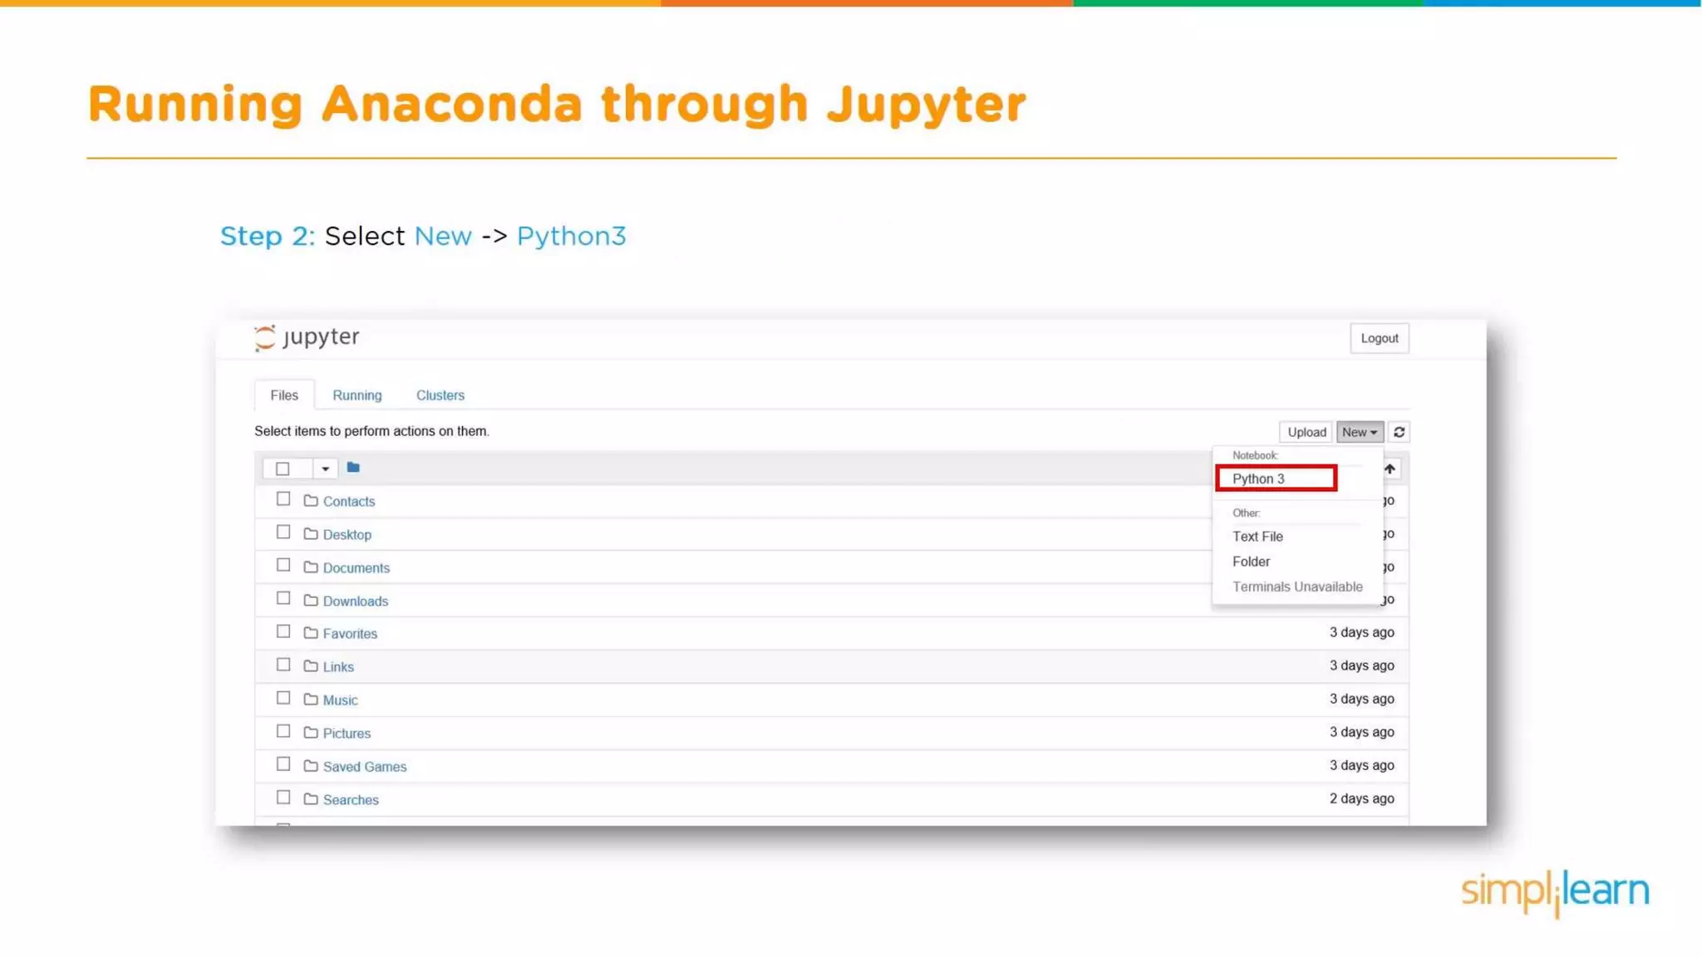Click the Contacts folder icon

point(311,500)
